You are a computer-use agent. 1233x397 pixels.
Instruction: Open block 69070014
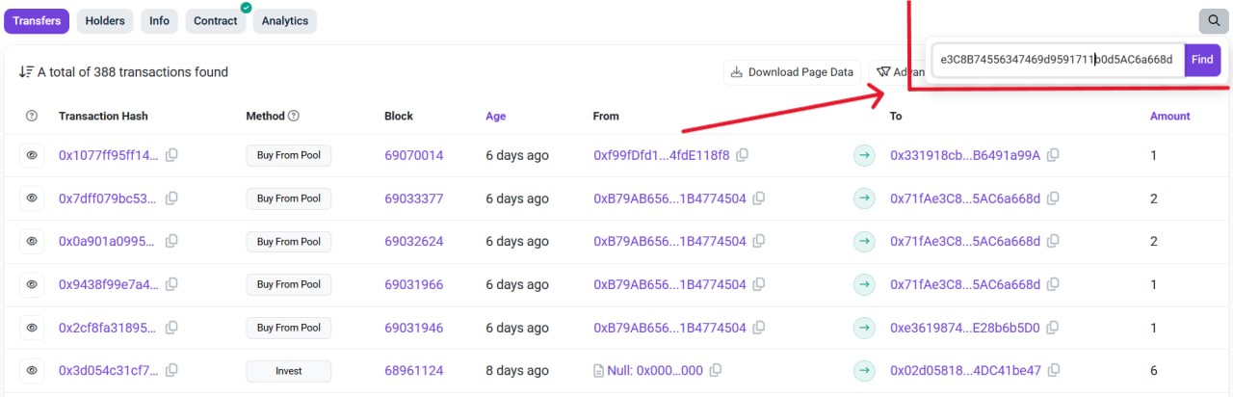point(414,155)
